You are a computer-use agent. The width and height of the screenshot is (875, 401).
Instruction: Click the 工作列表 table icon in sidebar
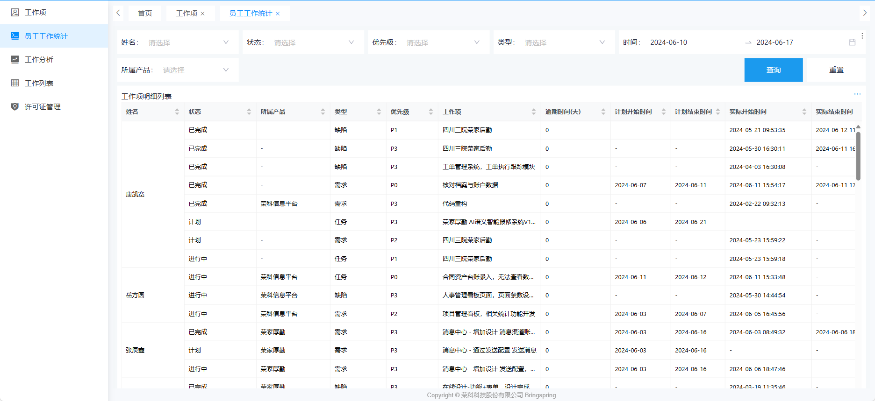(15, 83)
